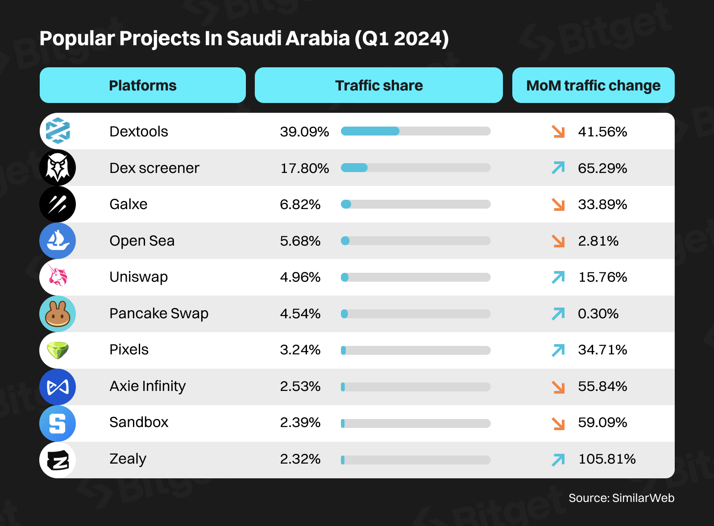Select the Galxe logo icon
Image resolution: width=714 pixels, height=526 pixels.
58,204
